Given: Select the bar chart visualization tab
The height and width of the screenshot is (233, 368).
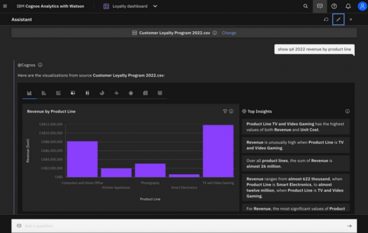Looking at the screenshot, I should 44,93.
